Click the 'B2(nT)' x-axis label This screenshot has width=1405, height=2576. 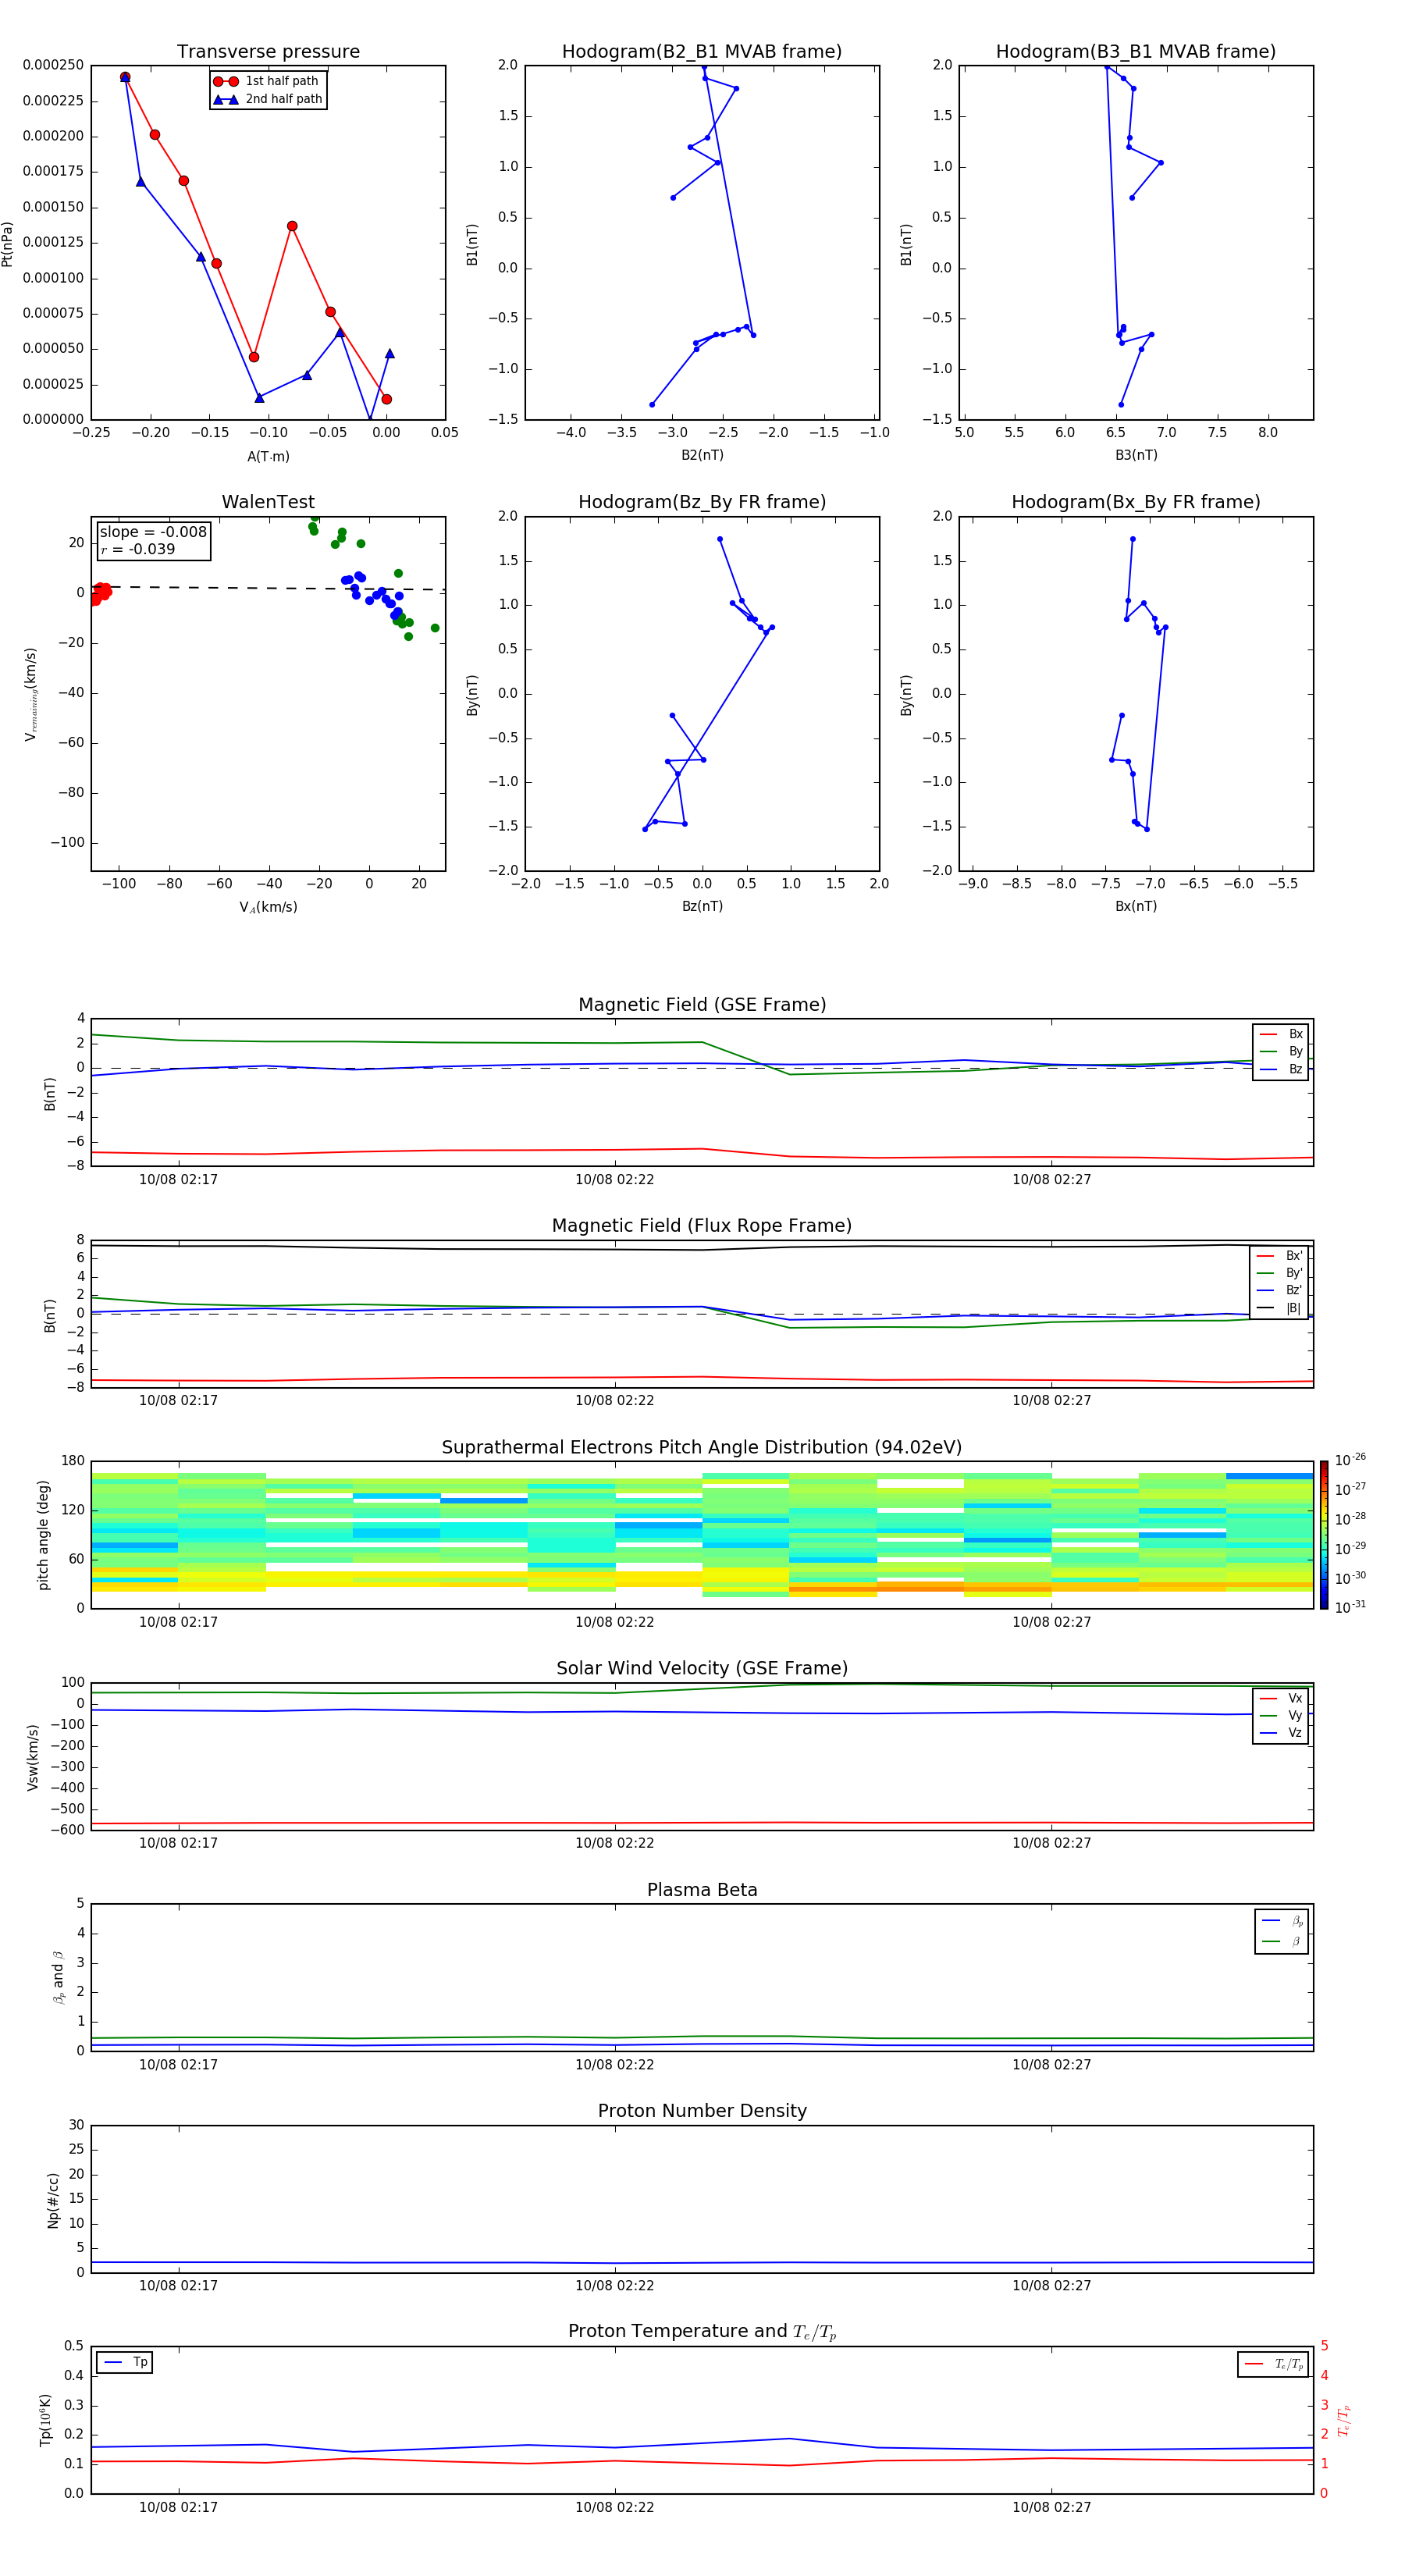[702, 455]
